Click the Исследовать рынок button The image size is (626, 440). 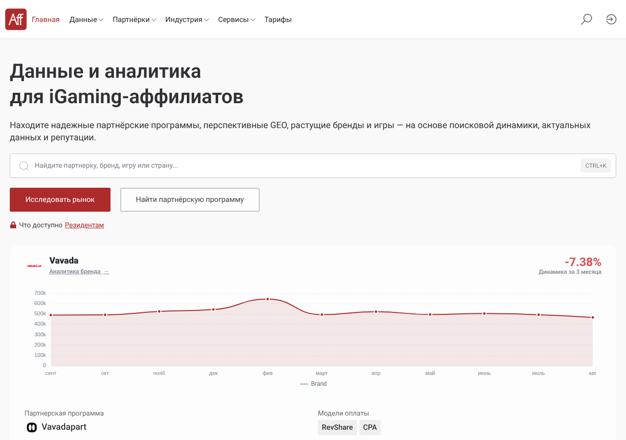coord(60,199)
